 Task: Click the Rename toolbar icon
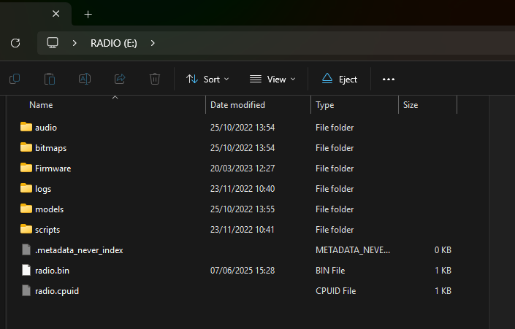click(85, 79)
